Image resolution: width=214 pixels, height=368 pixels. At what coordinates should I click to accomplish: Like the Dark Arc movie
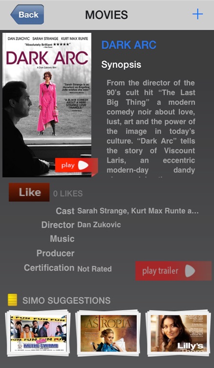(29, 192)
